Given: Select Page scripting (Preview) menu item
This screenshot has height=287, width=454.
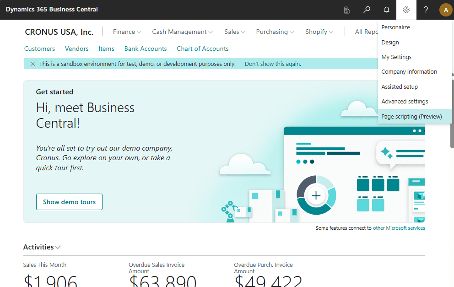Looking at the screenshot, I should [411, 116].
